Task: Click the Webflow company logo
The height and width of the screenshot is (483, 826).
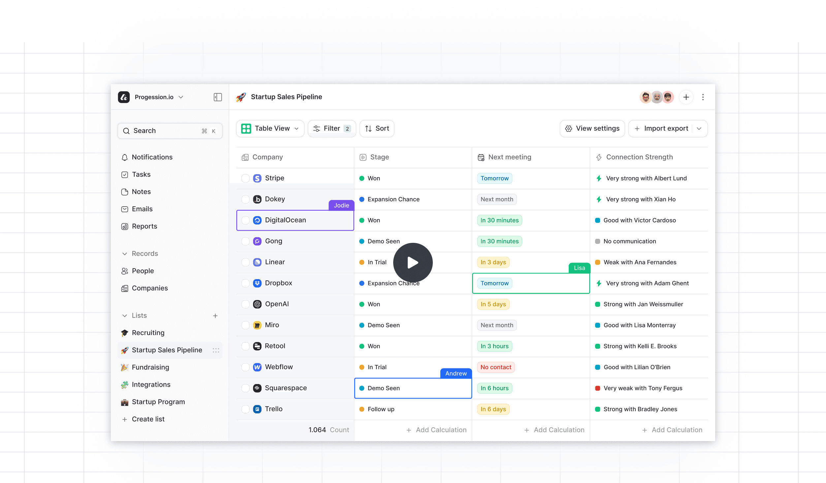Action: coord(257,367)
